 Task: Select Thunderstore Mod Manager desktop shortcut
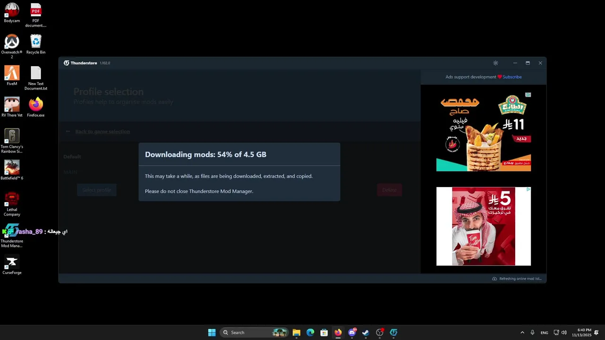(12, 235)
